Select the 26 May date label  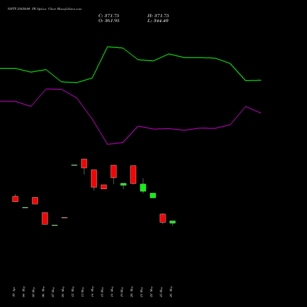pos(171,292)
